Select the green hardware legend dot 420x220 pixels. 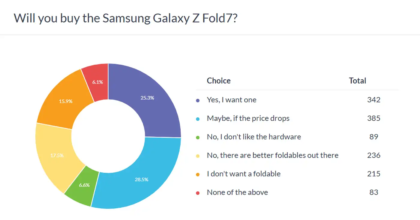pyautogui.click(x=198, y=137)
